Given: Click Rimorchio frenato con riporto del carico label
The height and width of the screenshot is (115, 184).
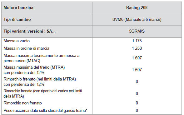Looking at the screenshot, I should pos(43,94).
